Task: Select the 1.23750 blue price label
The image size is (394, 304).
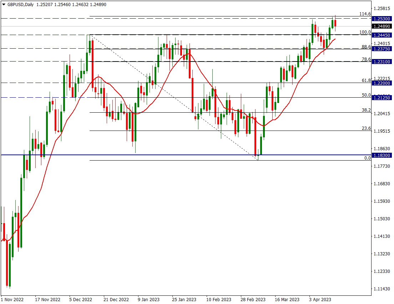Action: [382, 49]
